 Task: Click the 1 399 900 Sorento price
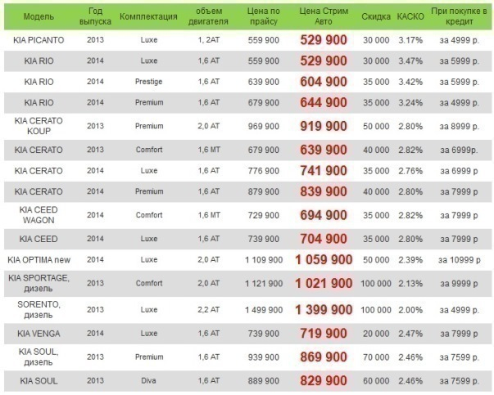pos(324,310)
